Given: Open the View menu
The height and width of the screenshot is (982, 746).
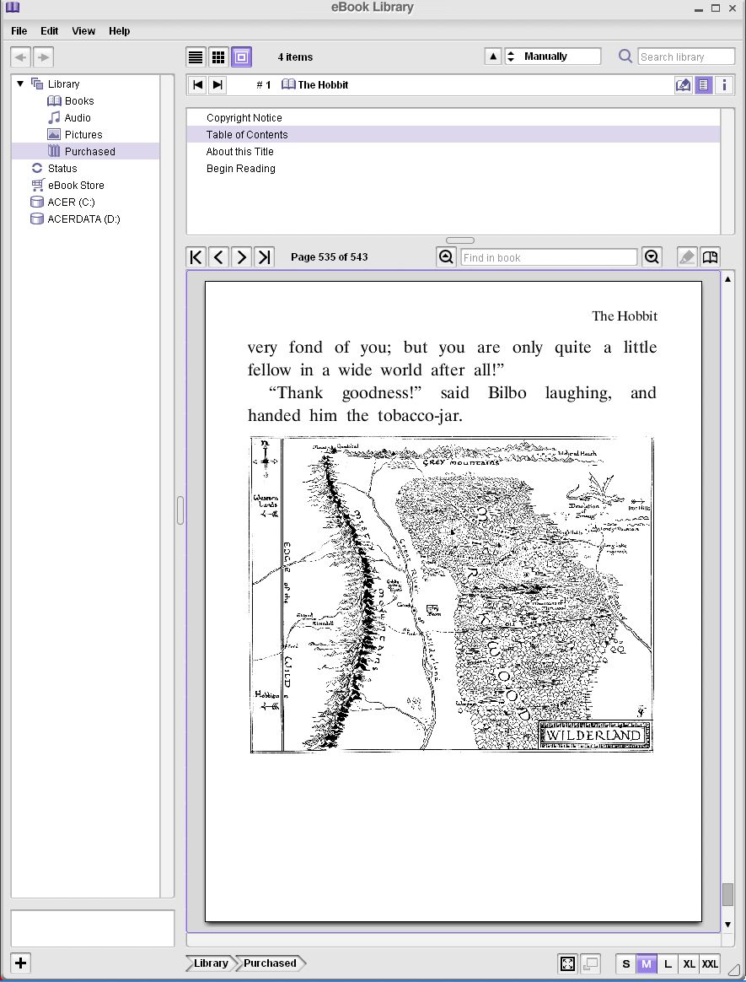Looking at the screenshot, I should coord(83,30).
